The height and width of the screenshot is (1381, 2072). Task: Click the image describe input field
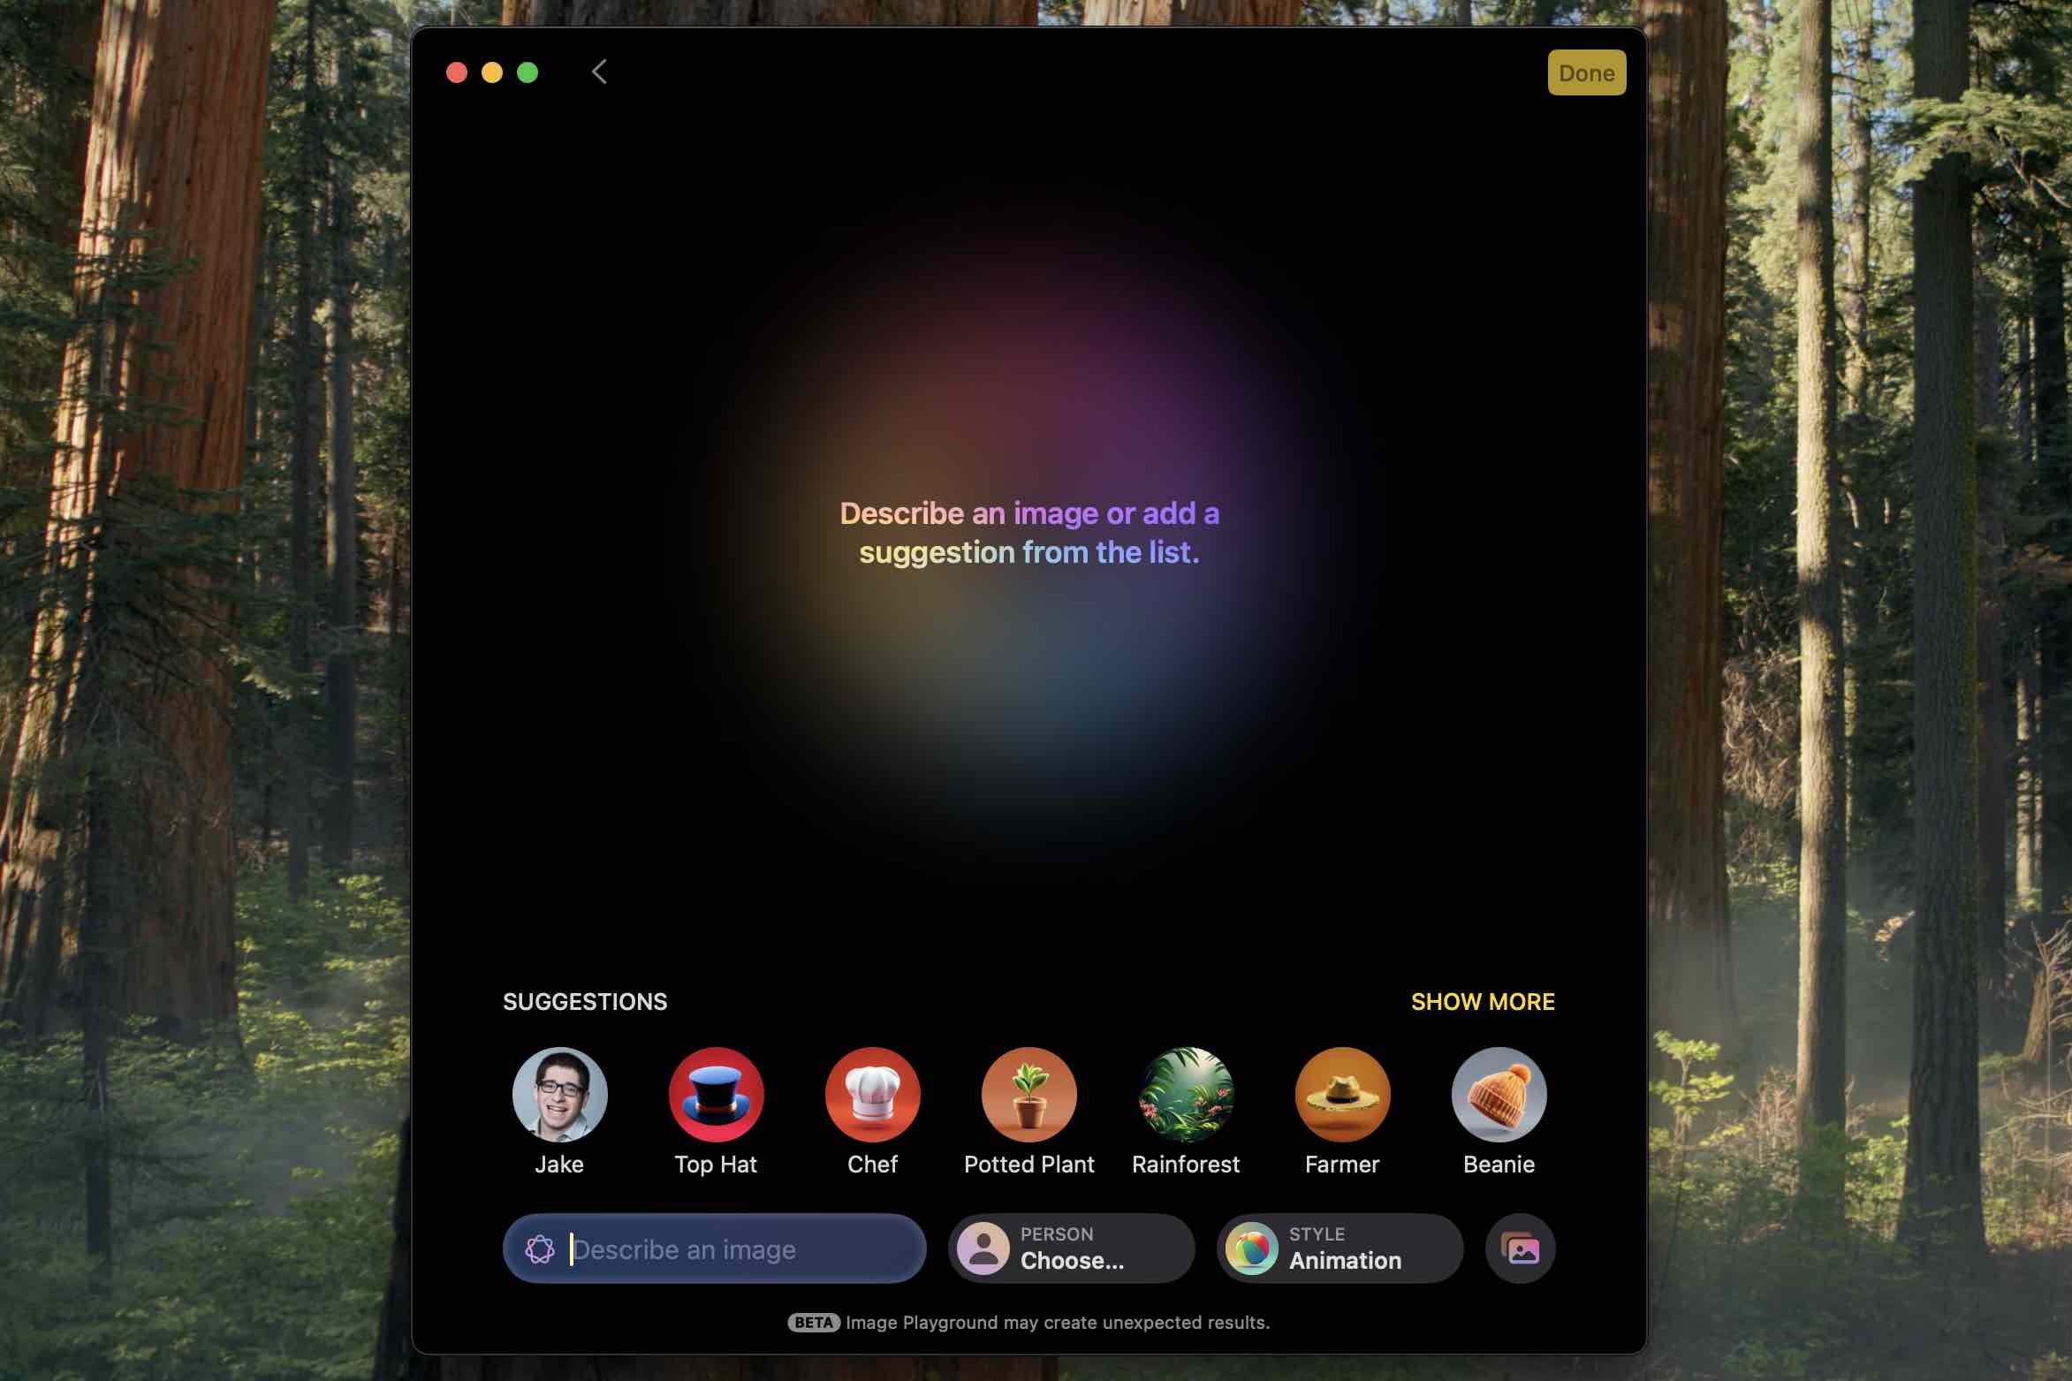point(713,1248)
